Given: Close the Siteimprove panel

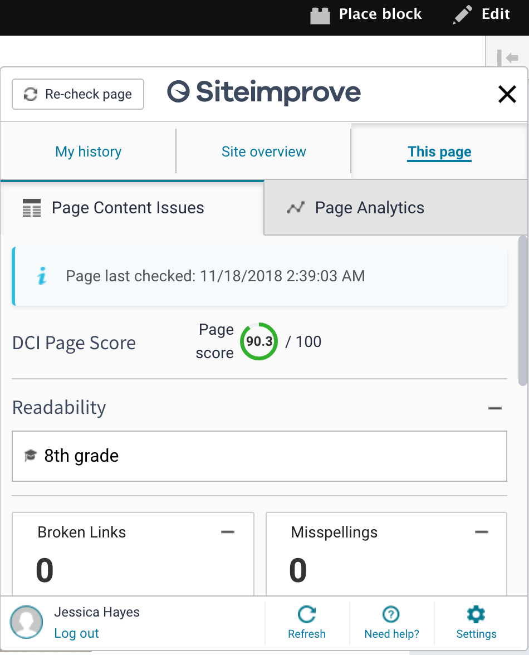Looking at the screenshot, I should click(x=507, y=95).
